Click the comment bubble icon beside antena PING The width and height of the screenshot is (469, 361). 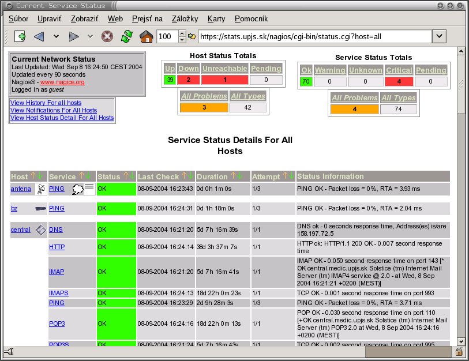78,189
